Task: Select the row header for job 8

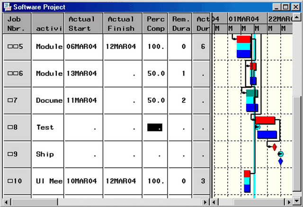Action: click(18, 127)
